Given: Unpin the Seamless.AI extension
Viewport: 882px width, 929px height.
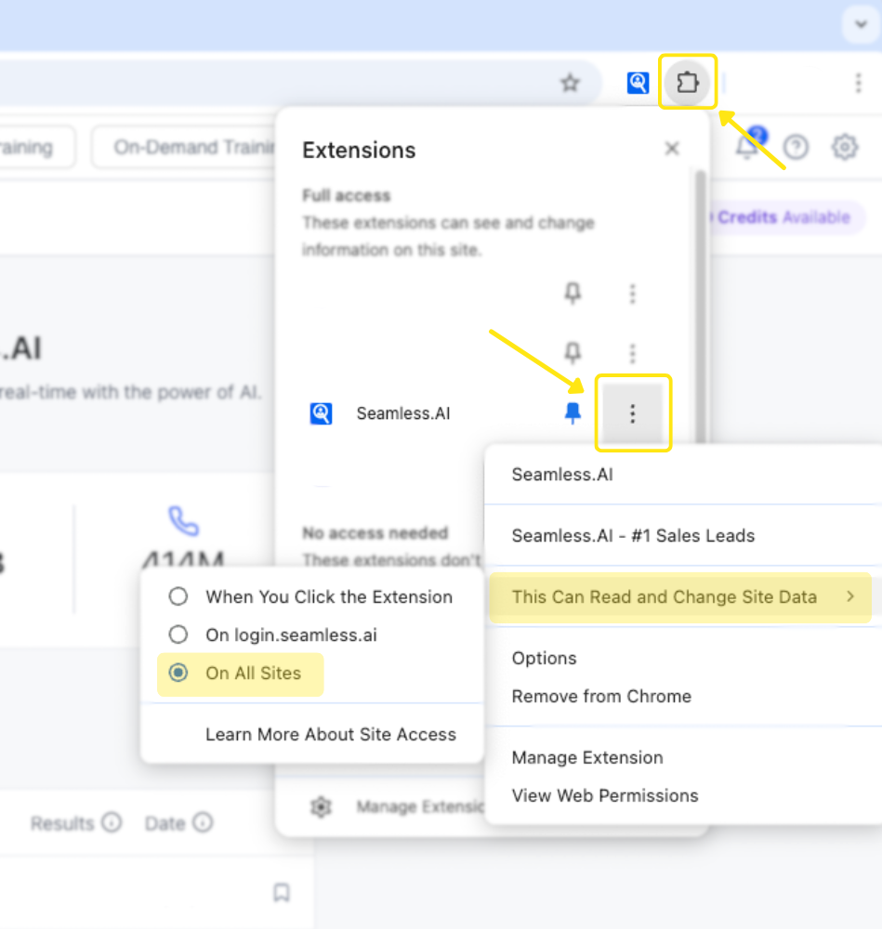Looking at the screenshot, I should [x=573, y=413].
